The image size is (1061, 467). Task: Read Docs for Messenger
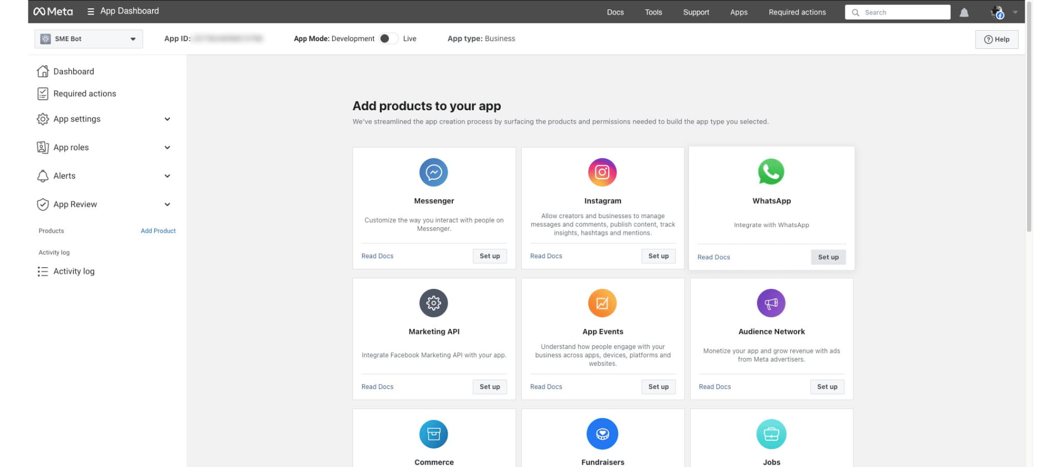(377, 256)
